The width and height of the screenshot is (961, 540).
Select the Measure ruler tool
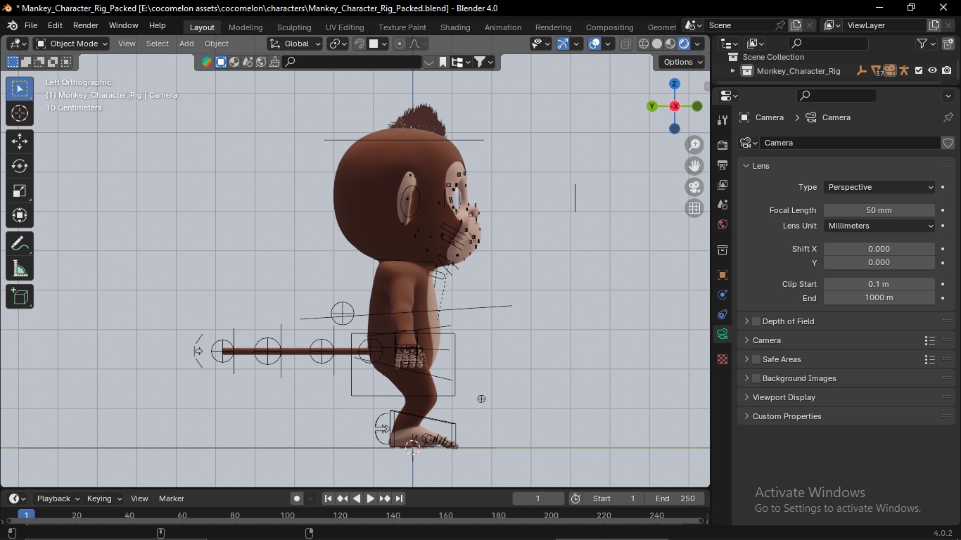tap(20, 269)
